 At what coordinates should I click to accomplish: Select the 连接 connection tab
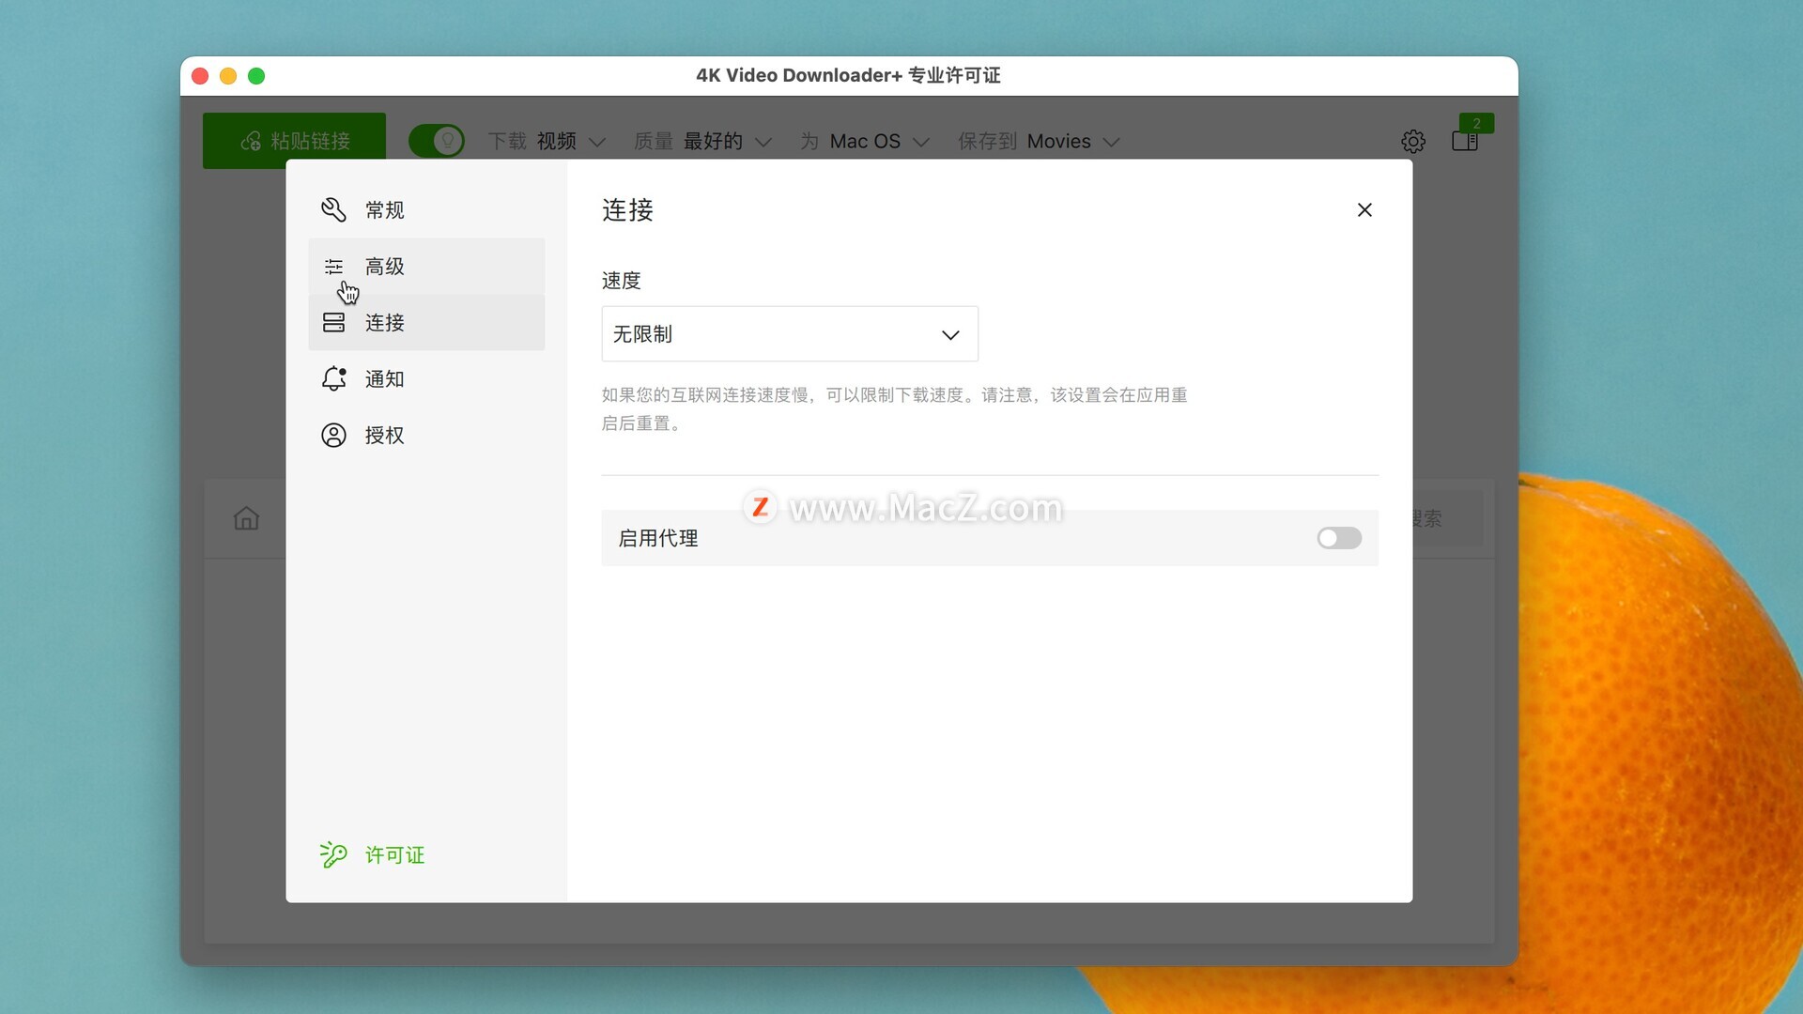click(426, 323)
